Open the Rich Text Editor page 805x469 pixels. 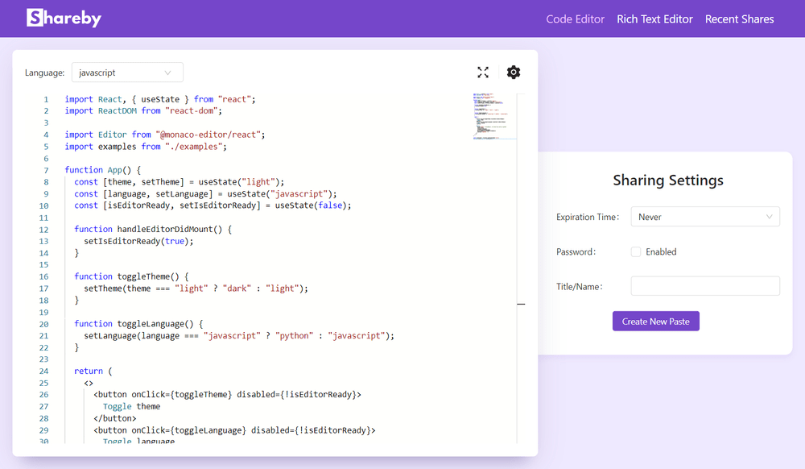654,19
